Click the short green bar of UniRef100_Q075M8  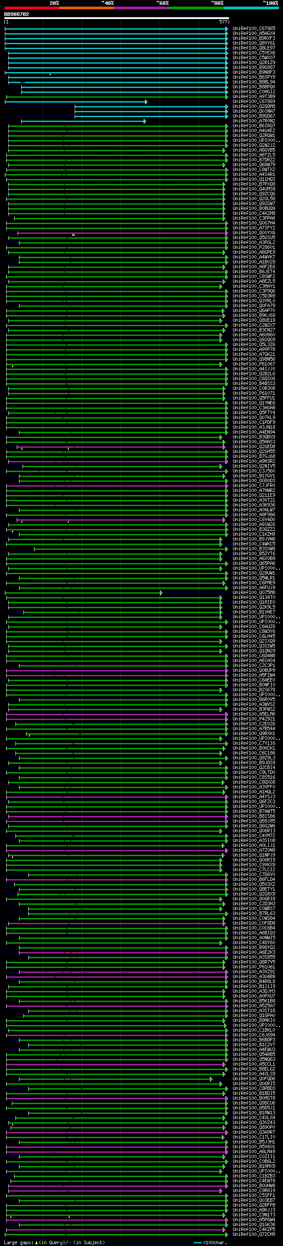click(84, 593)
